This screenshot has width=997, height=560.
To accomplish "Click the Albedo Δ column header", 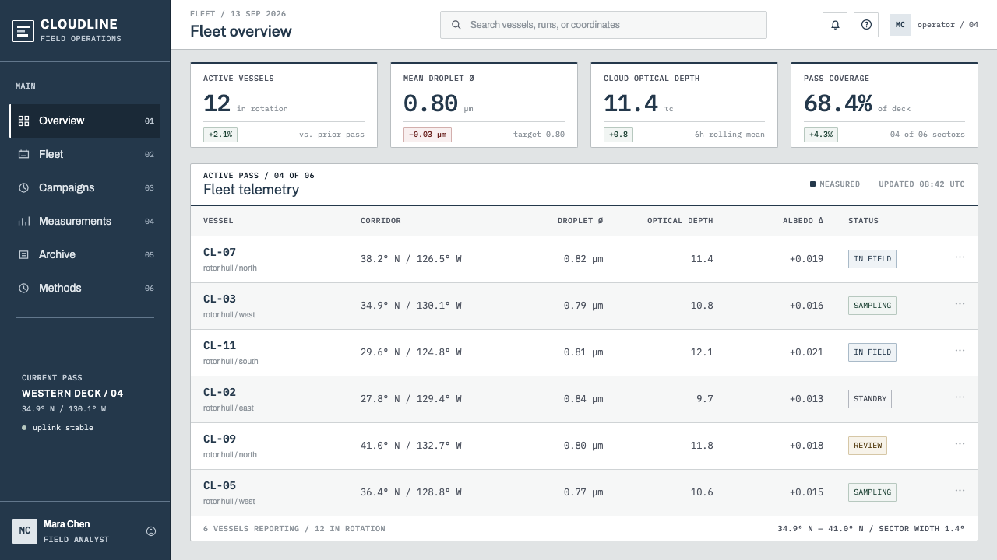I will pos(803,221).
